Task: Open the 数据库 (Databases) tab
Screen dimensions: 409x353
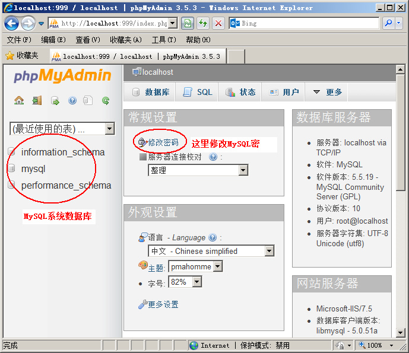Action: (x=150, y=92)
